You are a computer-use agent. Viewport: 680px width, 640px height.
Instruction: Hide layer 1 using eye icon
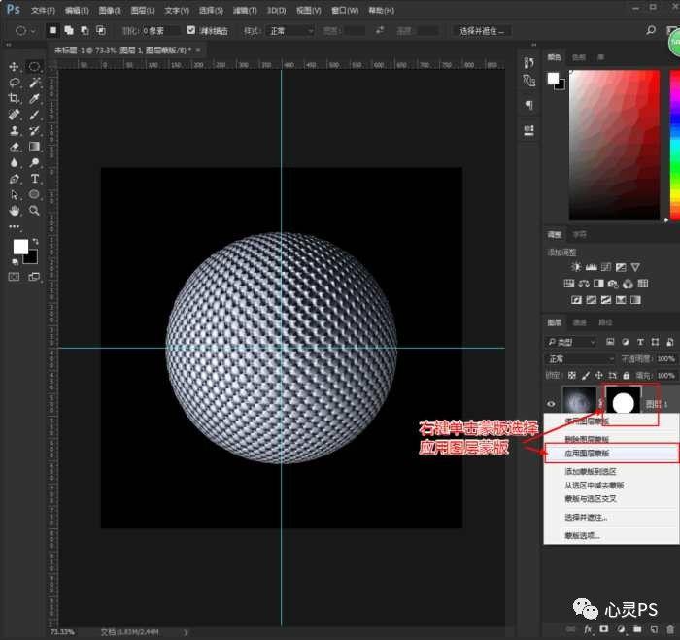[551, 403]
